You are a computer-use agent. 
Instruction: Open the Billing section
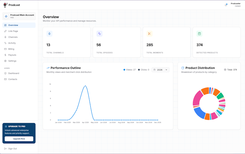(x=19, y=49)
